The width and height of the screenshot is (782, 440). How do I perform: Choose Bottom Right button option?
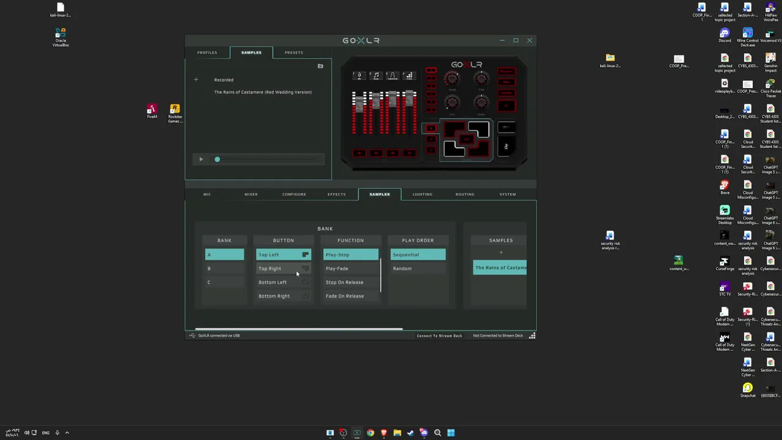pyautogui.click(x=283, y=296)
